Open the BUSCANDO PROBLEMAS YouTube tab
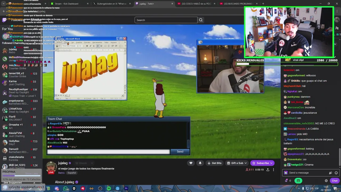 [x=238, y=4]
